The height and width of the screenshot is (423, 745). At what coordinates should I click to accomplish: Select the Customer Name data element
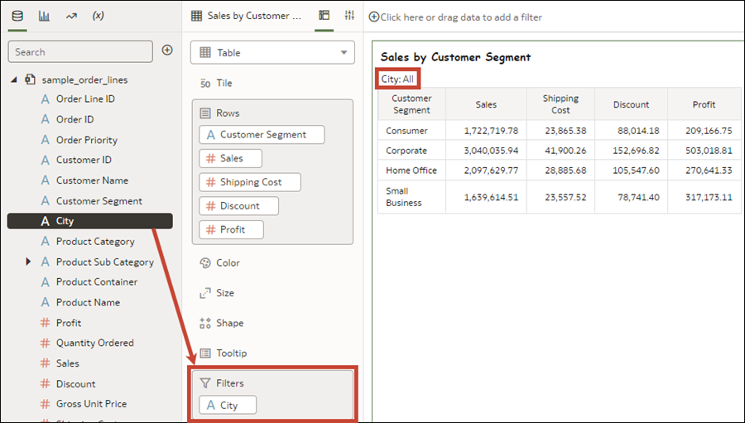tap(92, 180)
